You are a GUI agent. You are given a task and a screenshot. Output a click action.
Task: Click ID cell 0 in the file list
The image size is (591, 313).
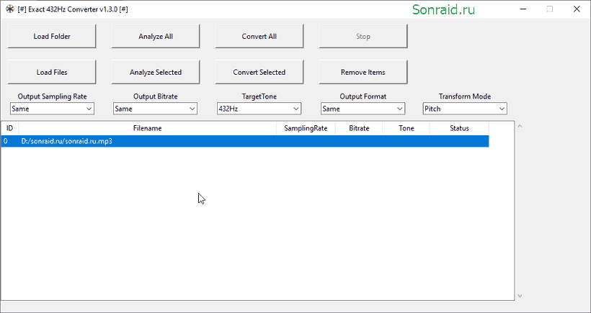pos(5,142)
